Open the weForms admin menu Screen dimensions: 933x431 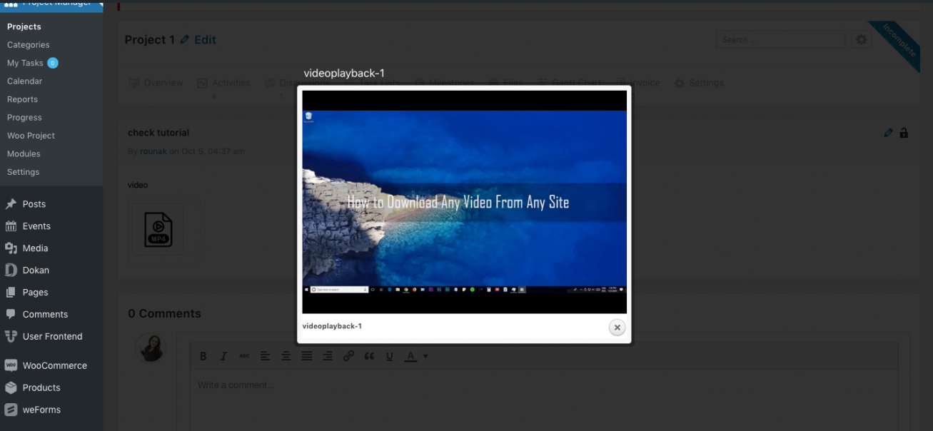[x=41, y=410]
